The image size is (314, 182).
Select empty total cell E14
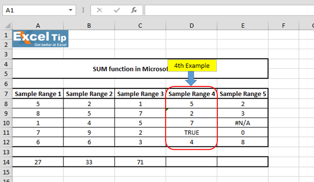pos(243,162)
